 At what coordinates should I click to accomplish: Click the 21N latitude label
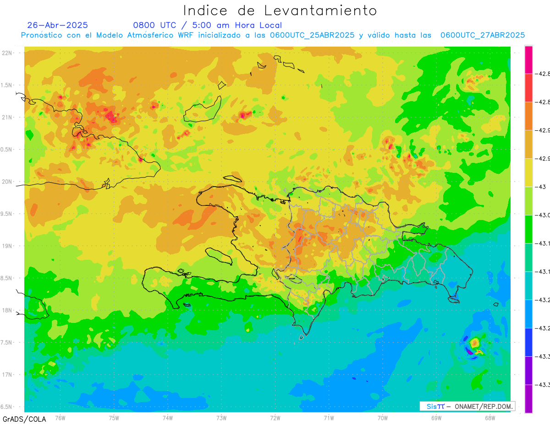click(7, 117)
